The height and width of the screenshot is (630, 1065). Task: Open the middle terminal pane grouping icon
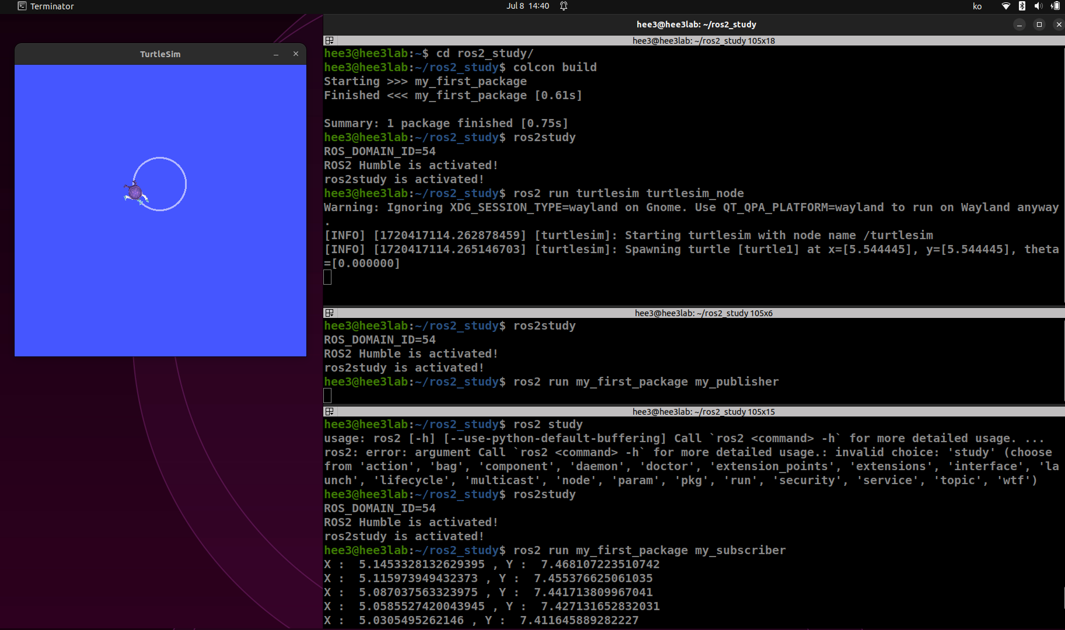(329, 313)
